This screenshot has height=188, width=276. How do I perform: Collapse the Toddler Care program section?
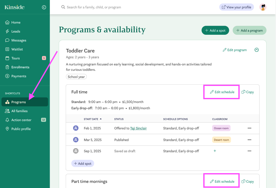pos(257,50)
